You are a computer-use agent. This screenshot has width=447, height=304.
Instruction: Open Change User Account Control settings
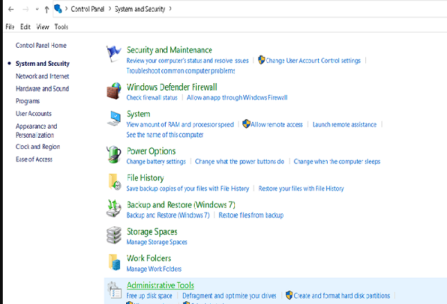[313, 61]
